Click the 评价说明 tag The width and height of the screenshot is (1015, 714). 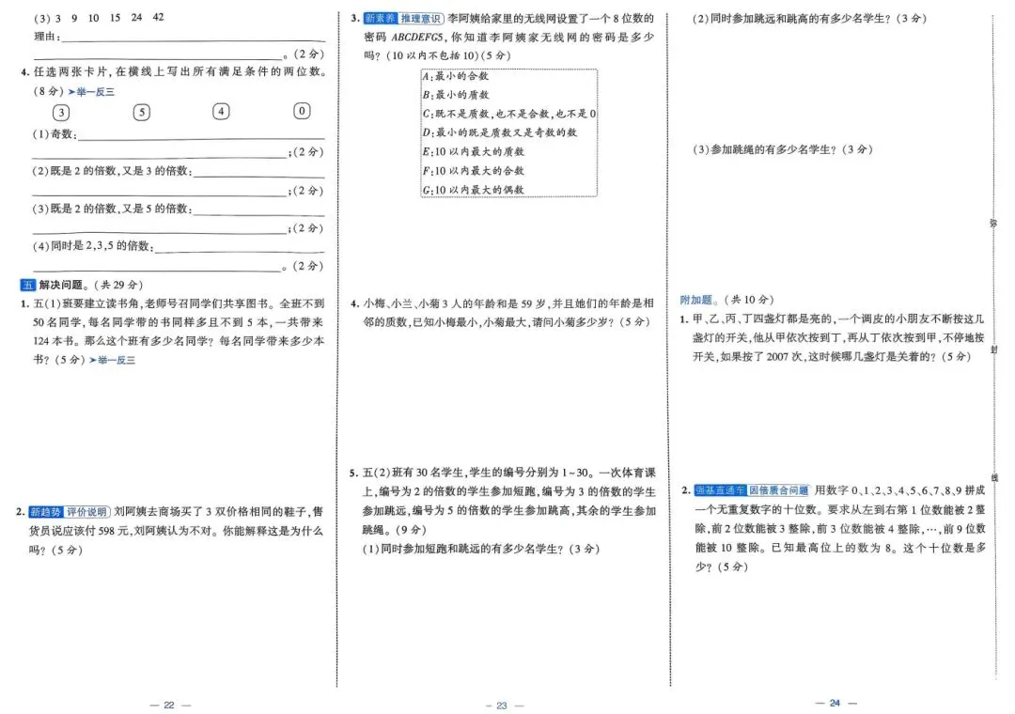tap(87, 512)
